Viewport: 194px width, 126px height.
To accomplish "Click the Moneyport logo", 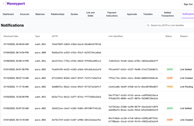I will click(14, 4).
